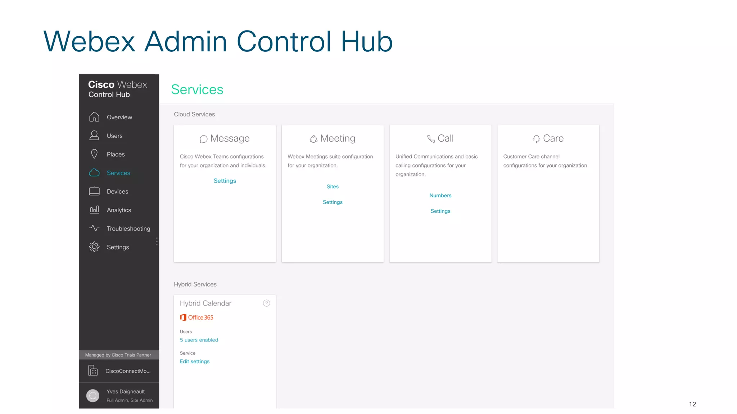This screenshot has height=414, width=737.
Task: Select the CiscoConnectMo... organization name
Action: 128,371
